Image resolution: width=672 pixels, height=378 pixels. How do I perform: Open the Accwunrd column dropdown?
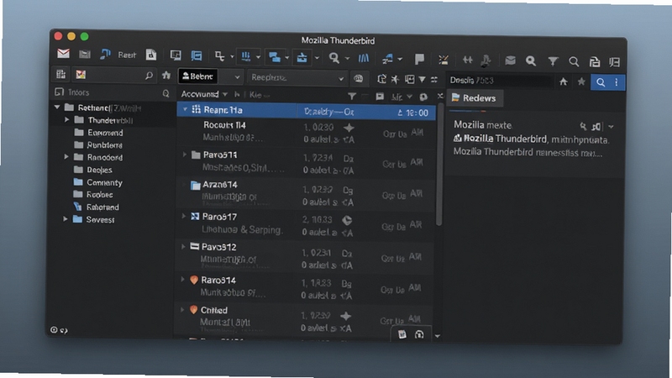point(224,94)
